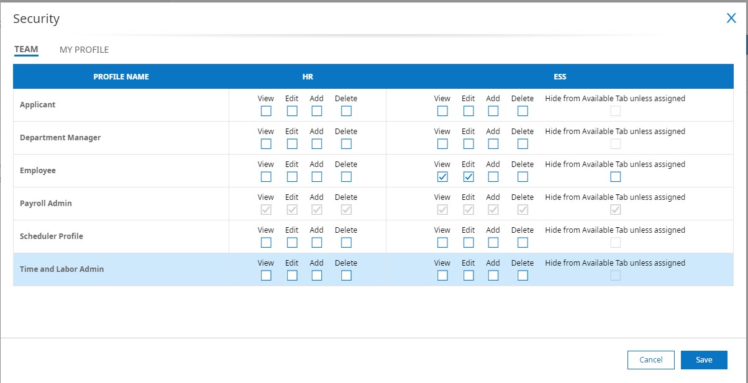Click the Cancel button
The height and width of the screenshot is (383, 748).
coord(650,360)
